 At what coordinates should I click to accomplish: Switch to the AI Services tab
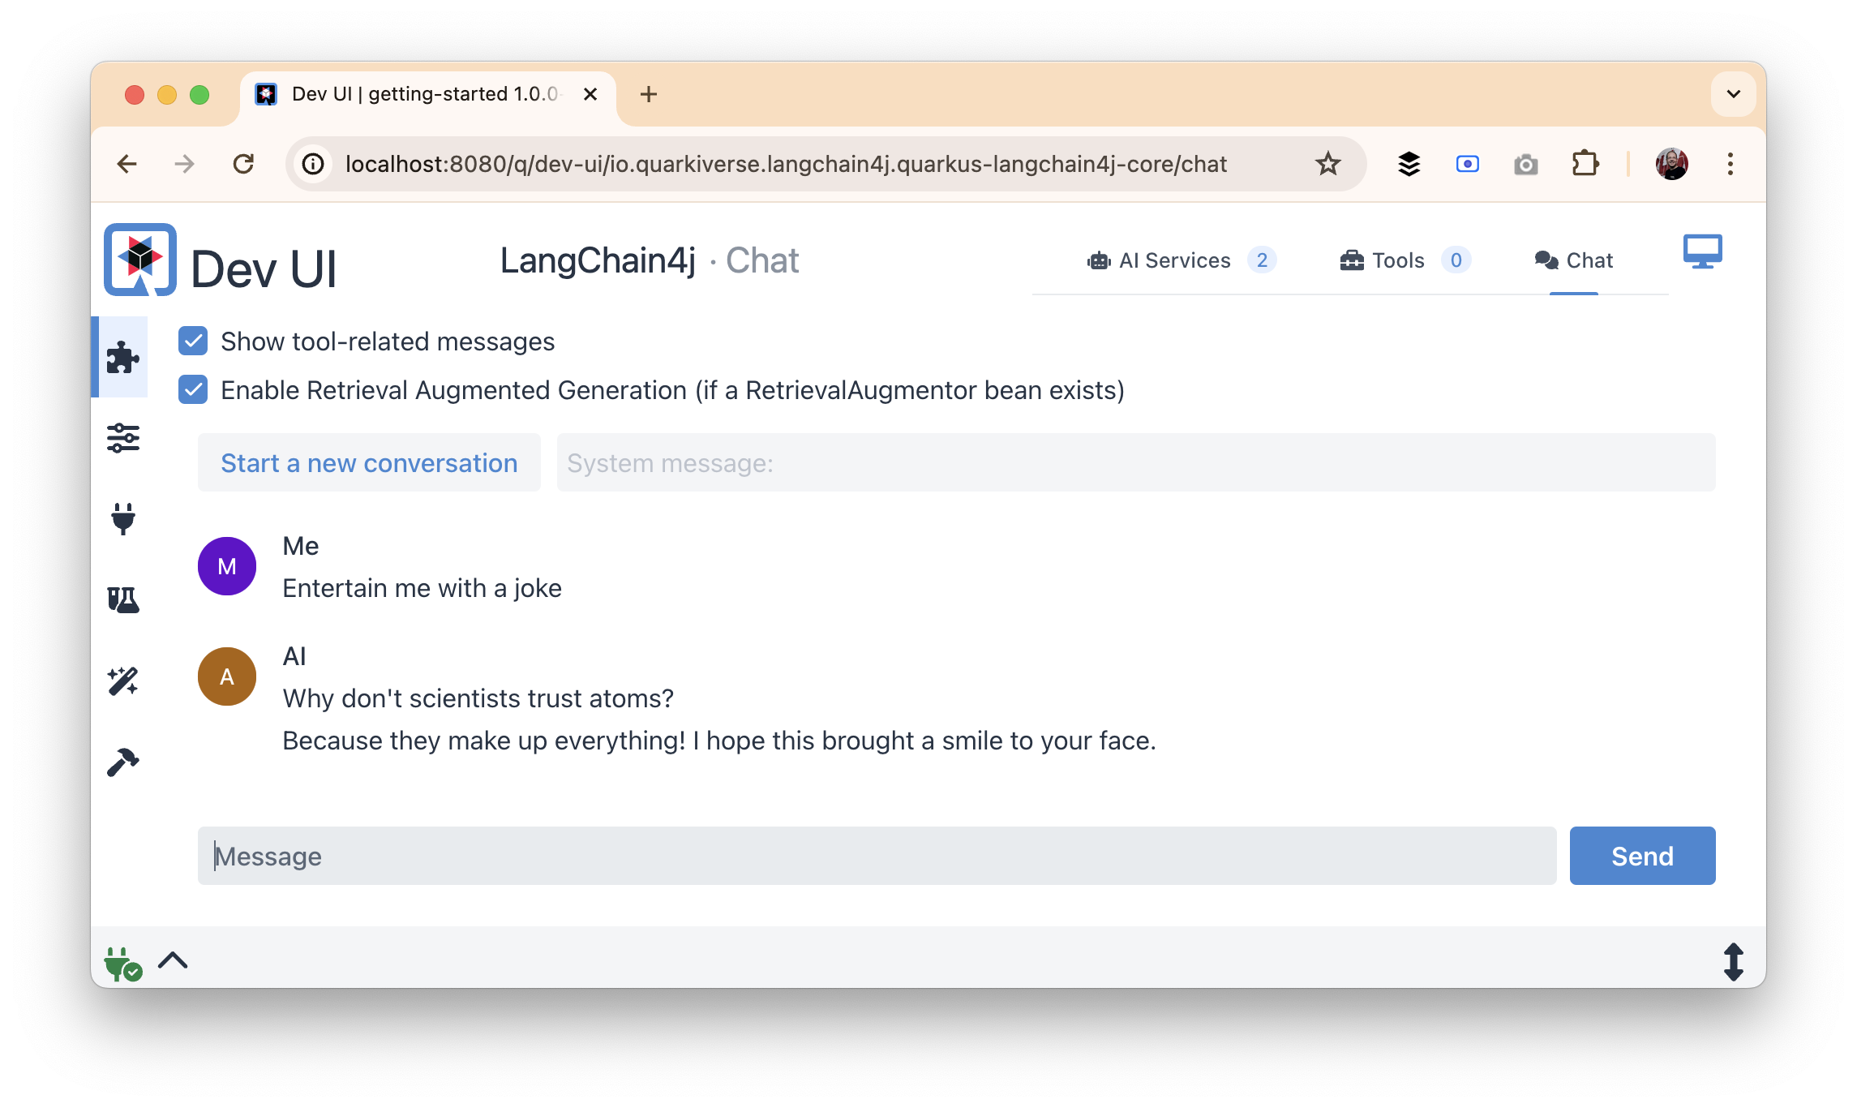click(1181, 260)
